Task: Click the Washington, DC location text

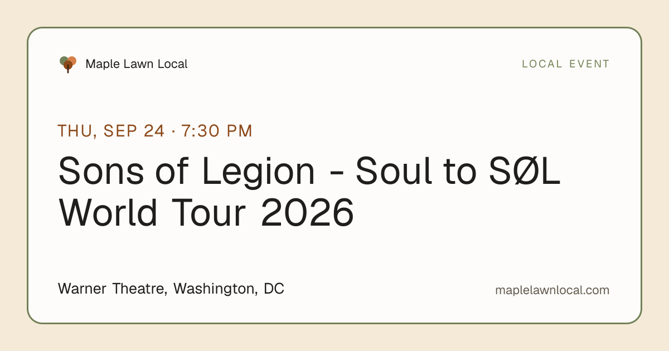Action: click(x=229, y=289)
